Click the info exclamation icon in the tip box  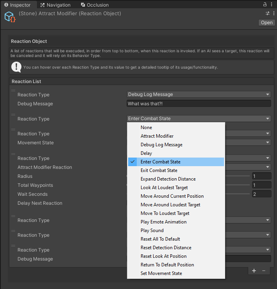tap(16, 67)
